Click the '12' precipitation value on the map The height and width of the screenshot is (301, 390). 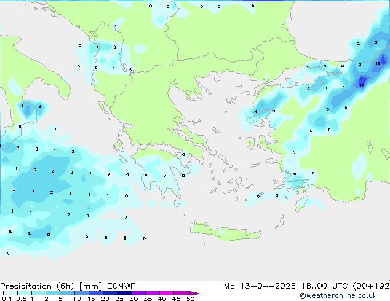click(378, 63)
